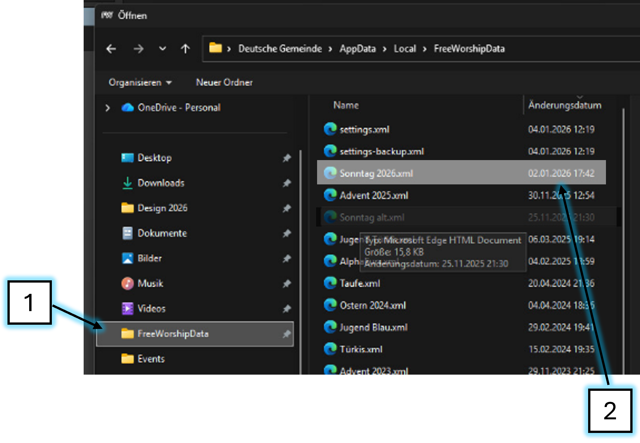Click the back navigation arrow
This screenshot has height=443, width=640.
click(111, 49)
